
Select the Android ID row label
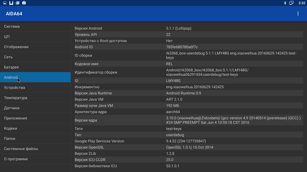(84, 47)
